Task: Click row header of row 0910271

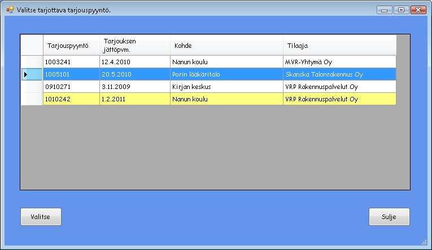Action: click(32, 87)
